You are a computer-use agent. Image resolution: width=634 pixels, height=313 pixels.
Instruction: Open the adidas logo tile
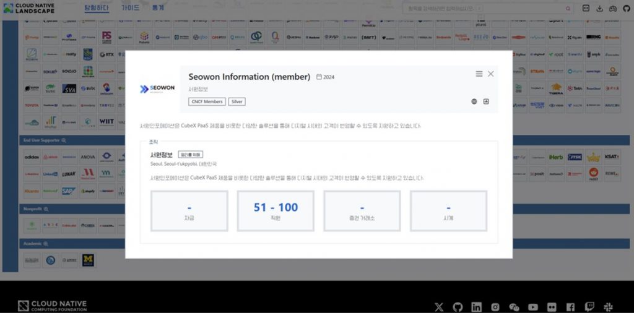(32, 157)
